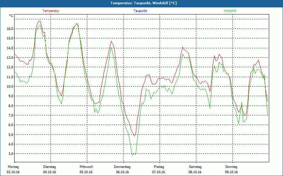
Task: Click the 13,0 y-axis value
Action: pos(10,58)
